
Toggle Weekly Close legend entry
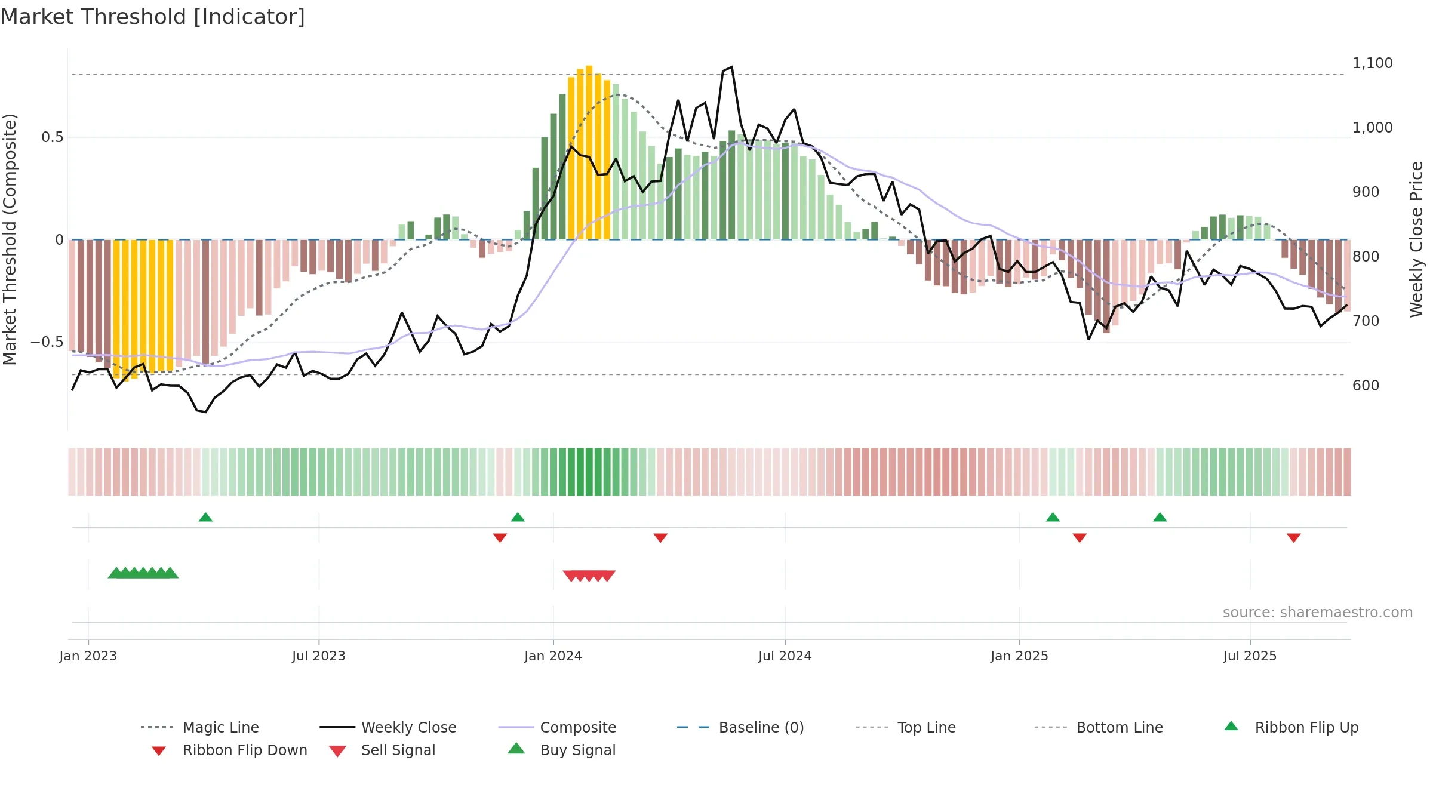408,727
